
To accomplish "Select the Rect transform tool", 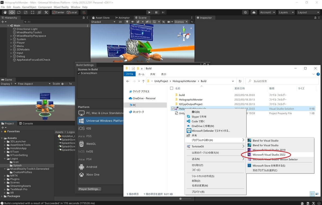I will (x=32, y=12).
